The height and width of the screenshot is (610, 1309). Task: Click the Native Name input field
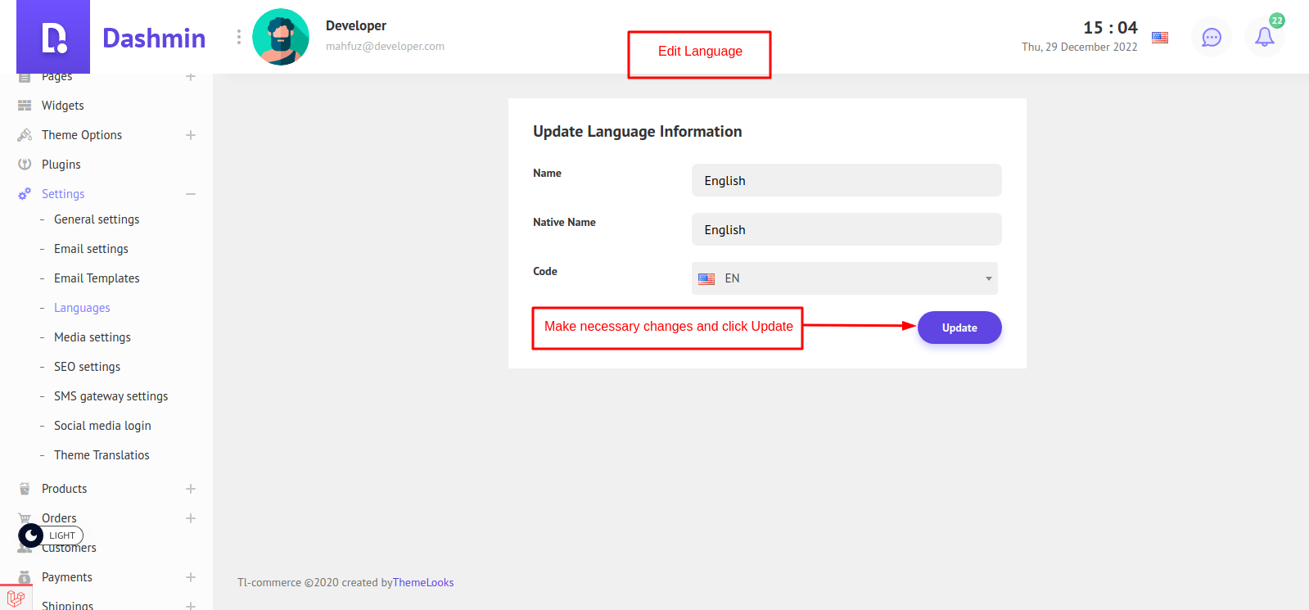(x=846, y=229)
